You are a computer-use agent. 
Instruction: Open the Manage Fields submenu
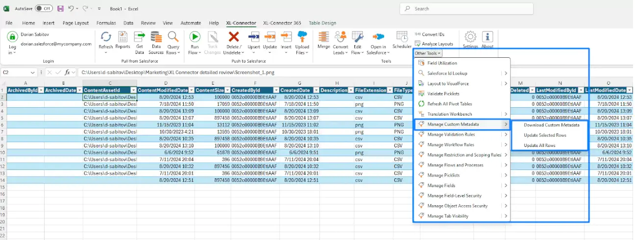(462, 186)
